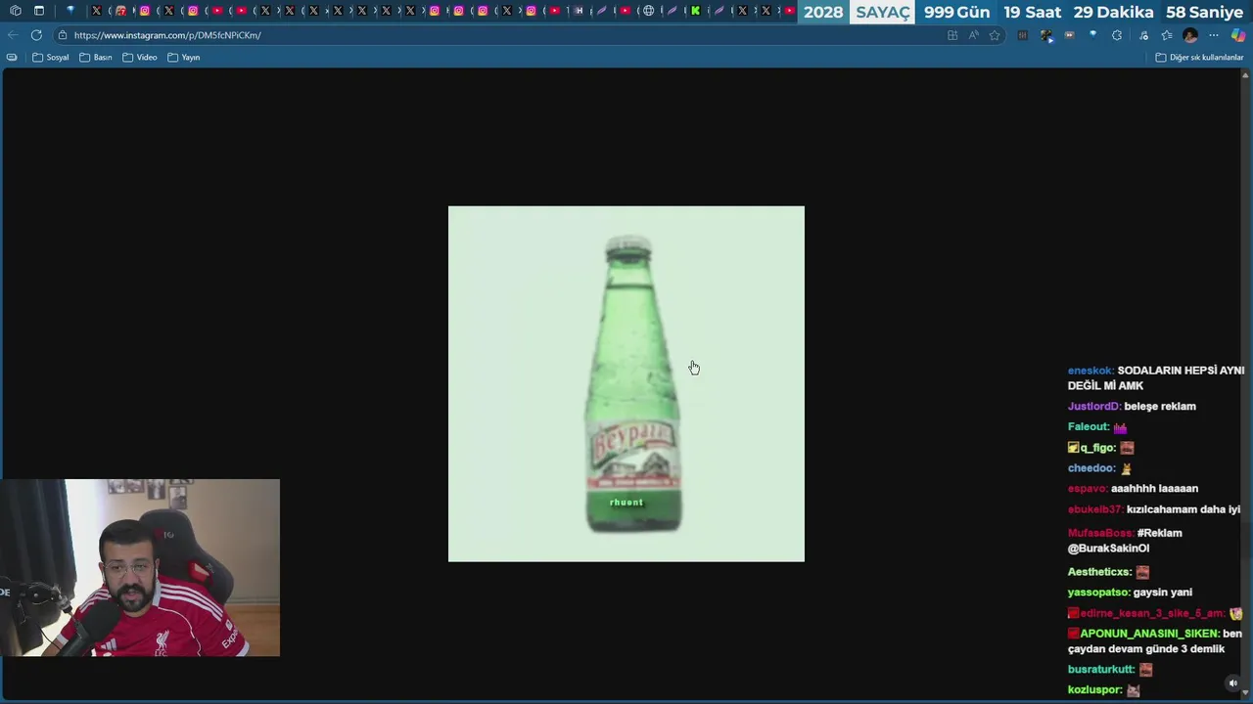Launch the Copilot icon
Viewport: 1253px width, 704px height.
pyautogui.click(x=1238, y=35)
